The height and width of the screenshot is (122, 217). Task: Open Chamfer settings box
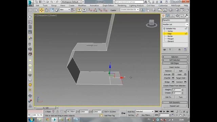tap(173, 78)
